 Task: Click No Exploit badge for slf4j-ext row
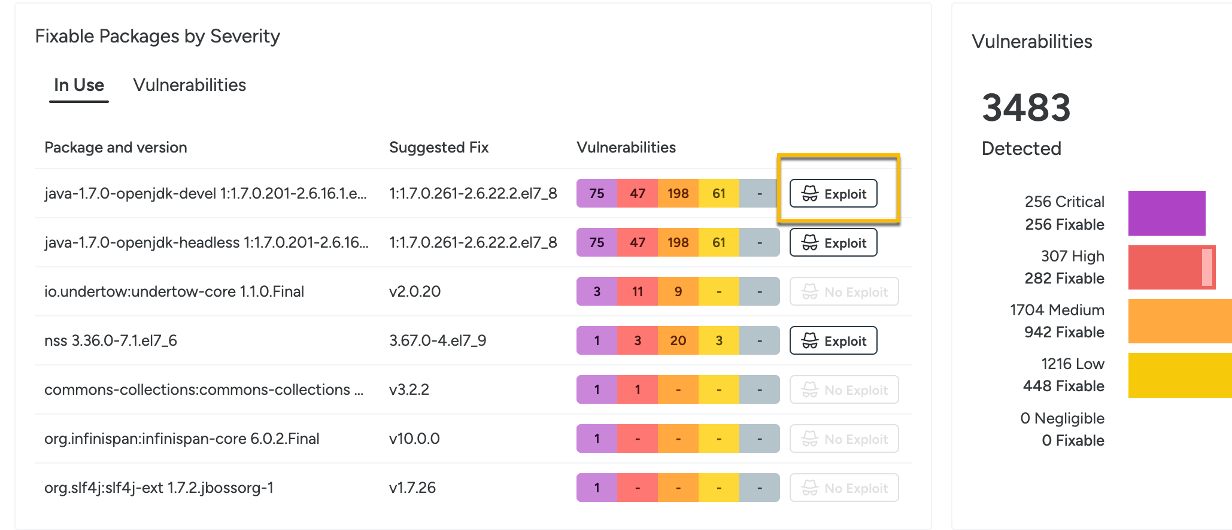[844, 488]
